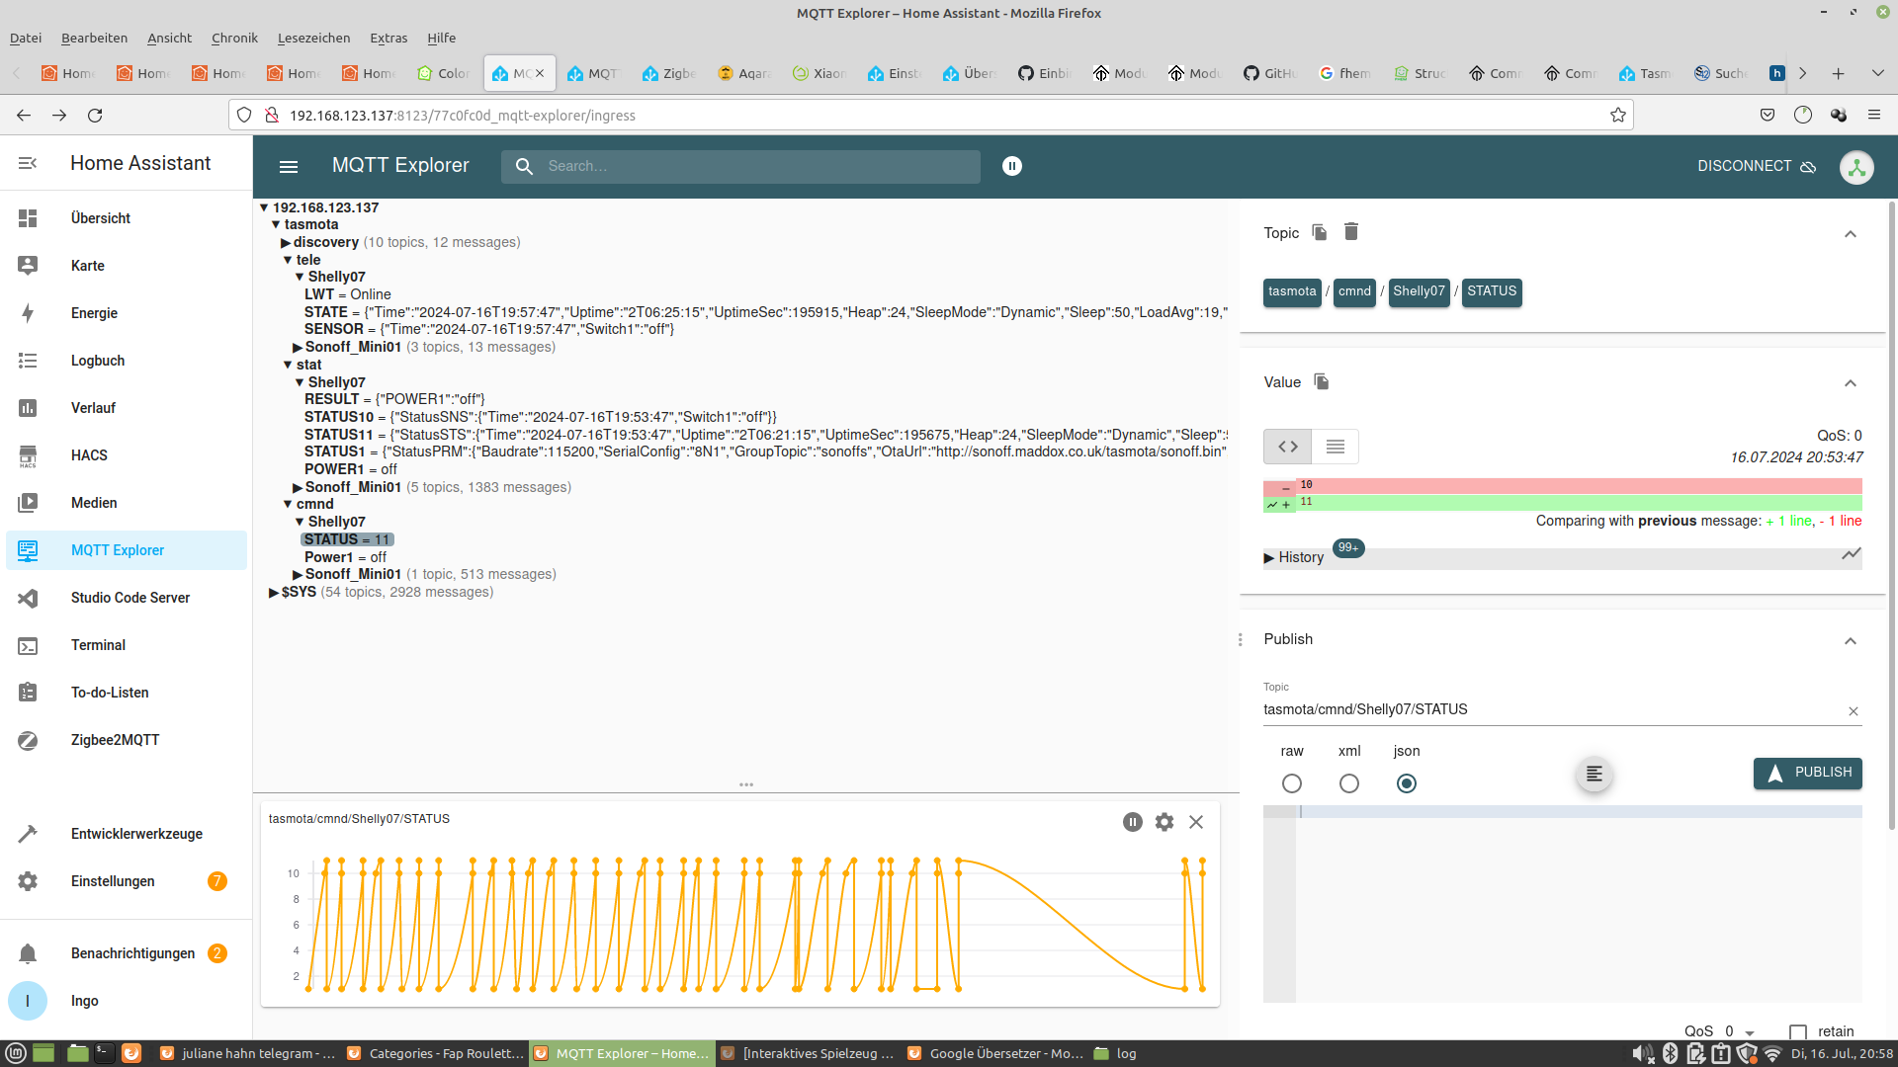The width and height of the screenshot is (1898, 1067).
Task: Open Terminal in the sidebar
Action: (x=126, y=645)
